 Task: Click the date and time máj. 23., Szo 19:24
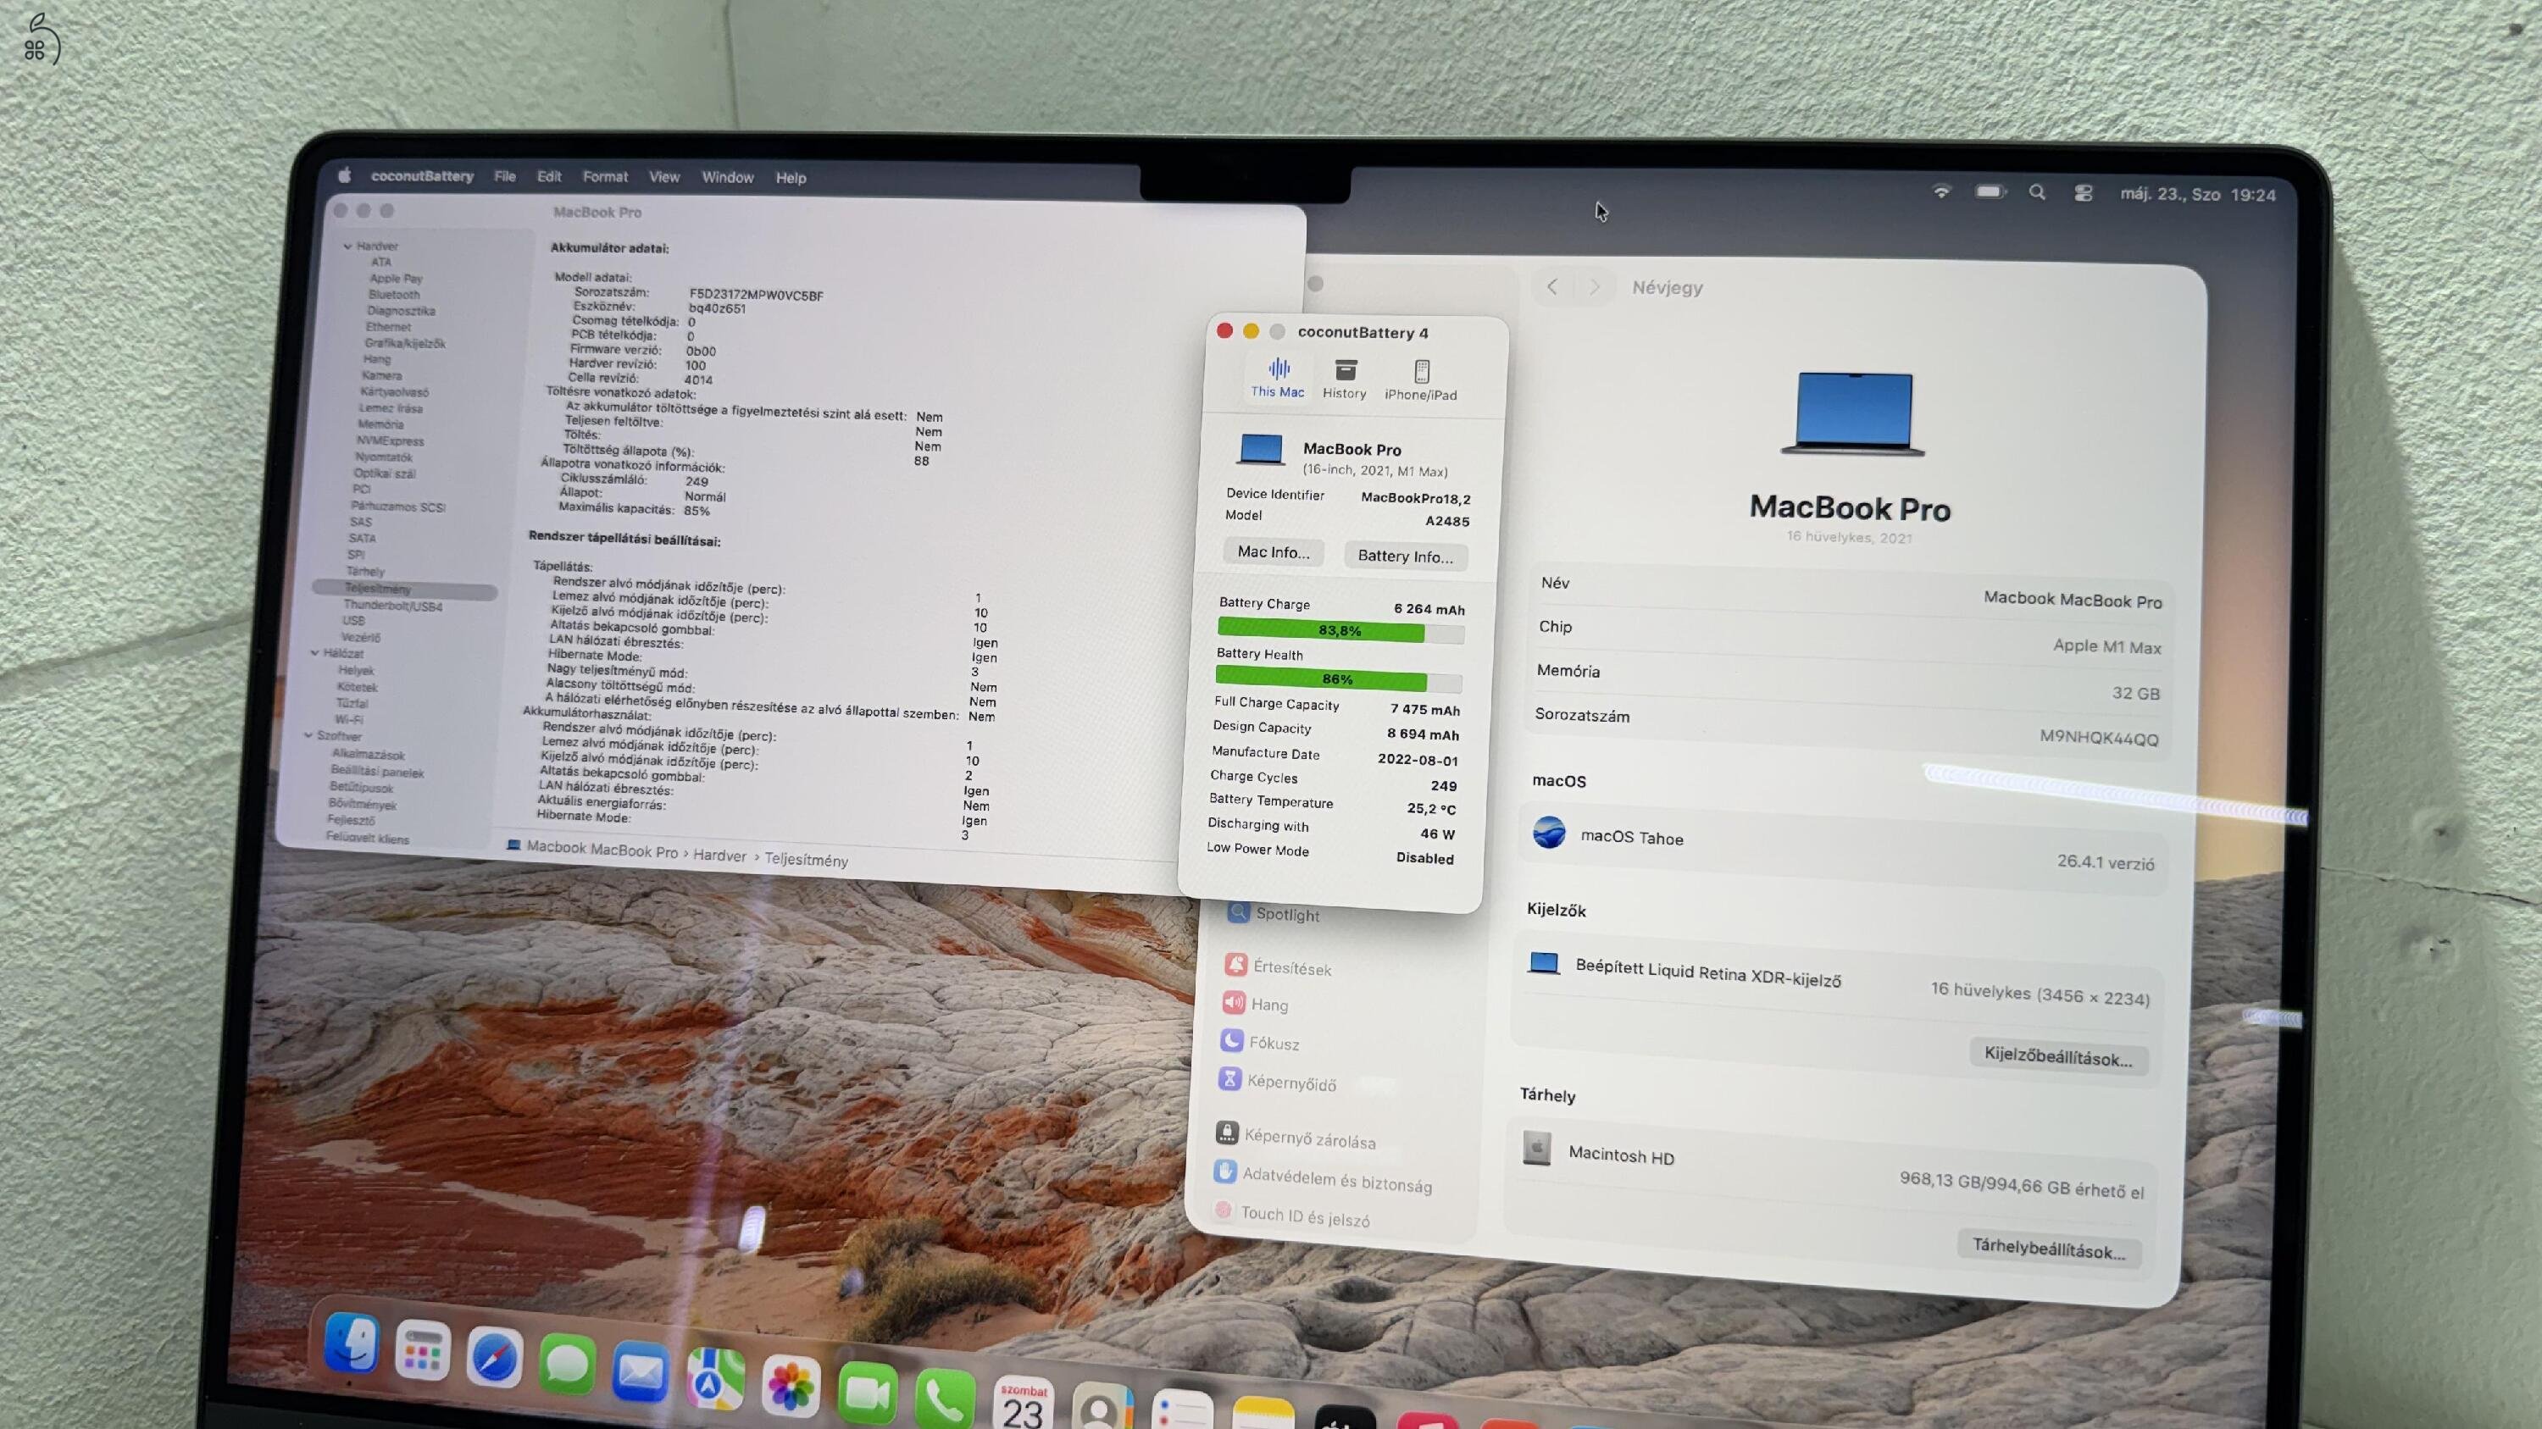tap(2198, 194)
